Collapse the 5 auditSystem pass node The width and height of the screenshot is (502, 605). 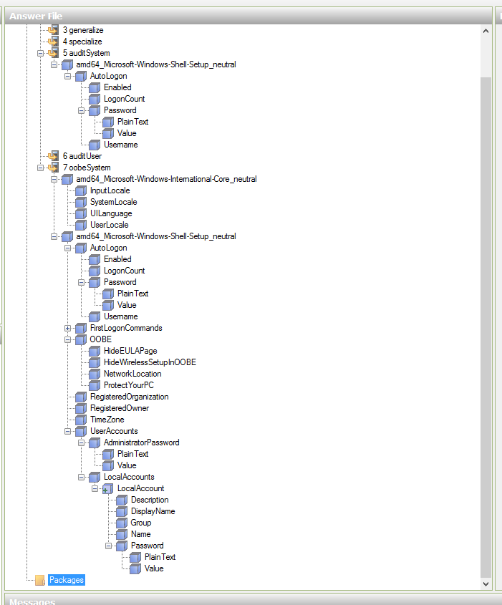pyautogui.click(x=40, y=53)
